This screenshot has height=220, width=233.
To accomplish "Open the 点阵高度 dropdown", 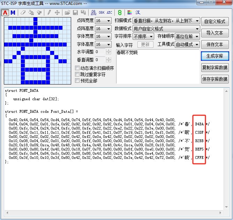I will pos(103,28).
